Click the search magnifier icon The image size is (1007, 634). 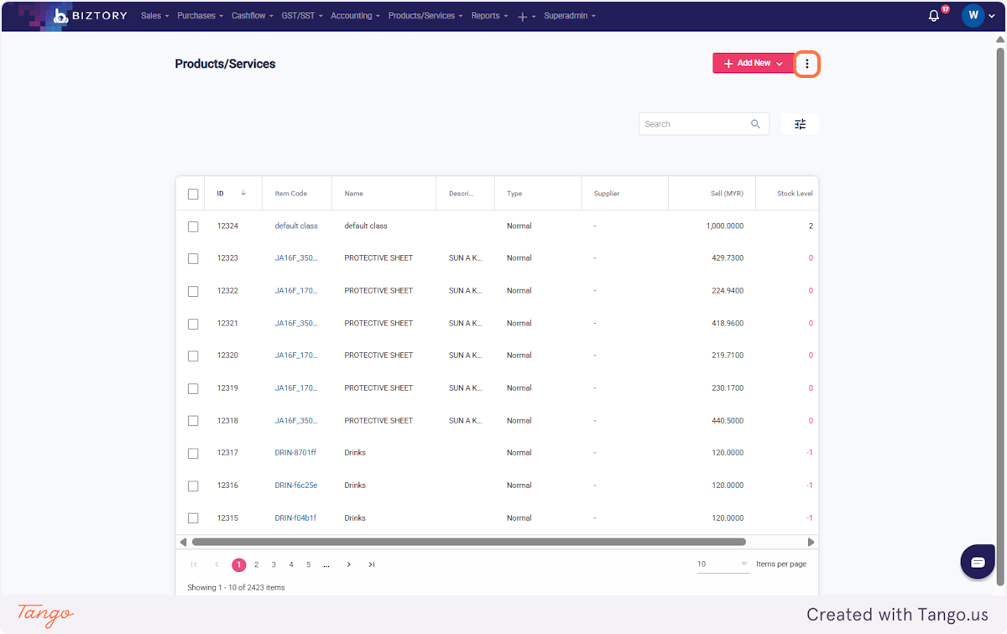755,124
